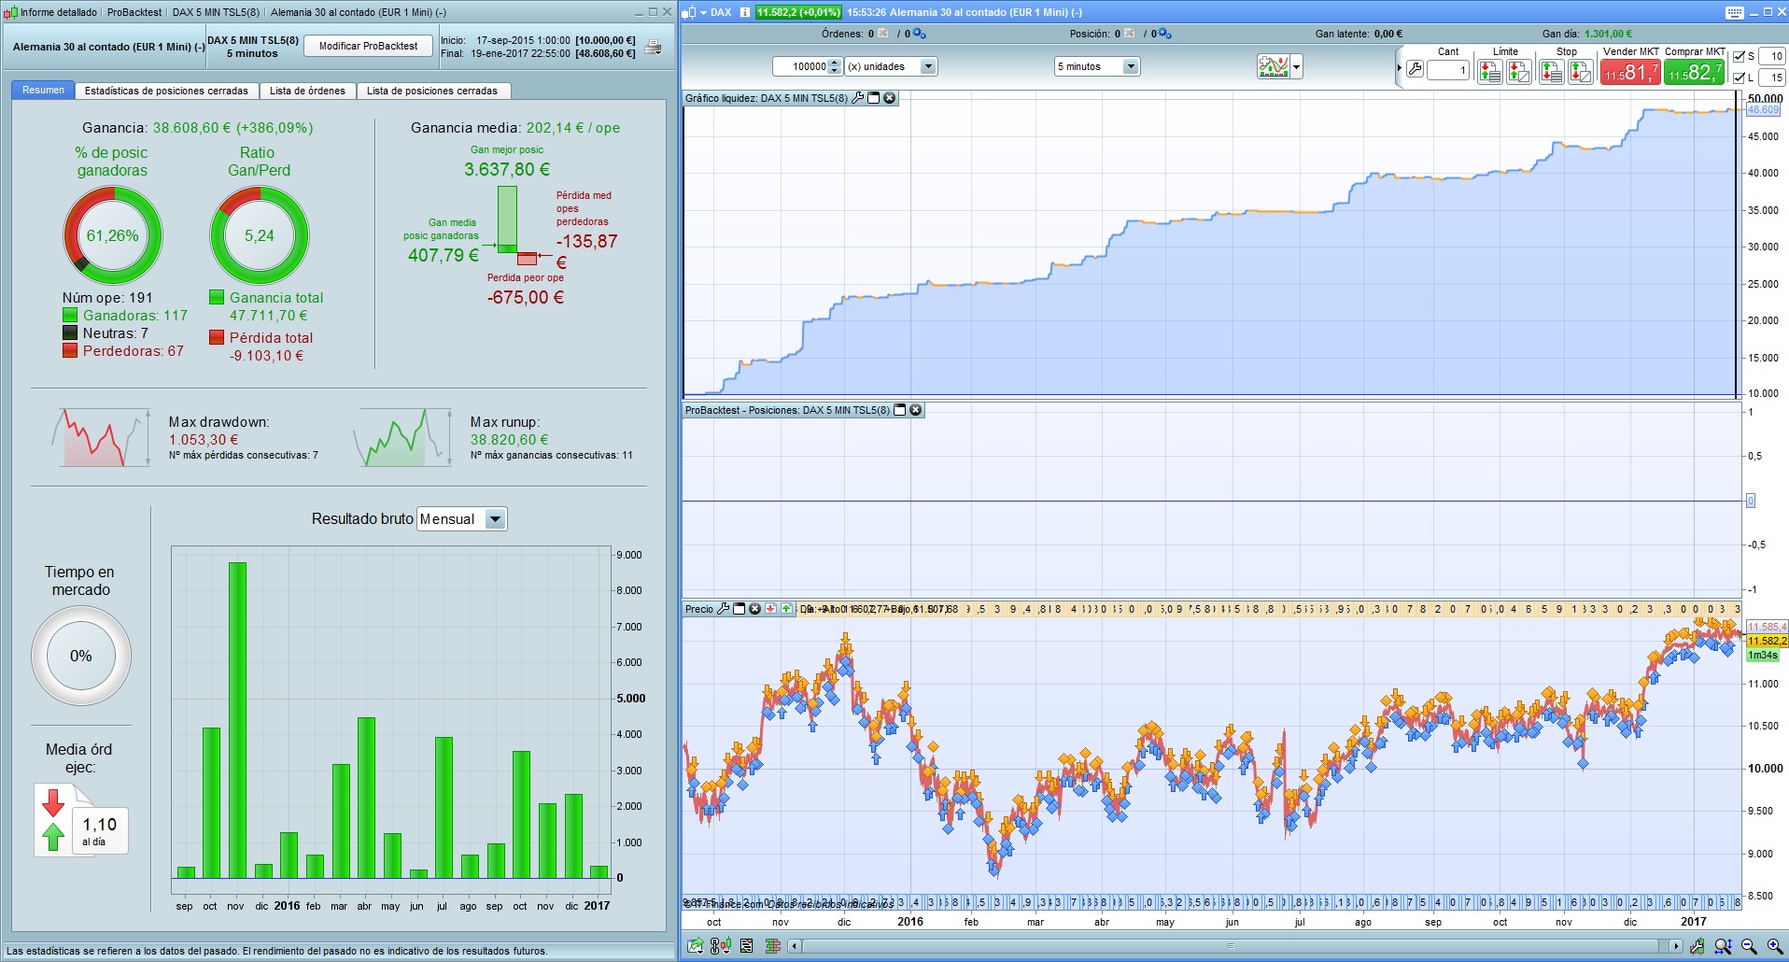The image size is (1789, 962).
Task: Close the ProBacktest Posiciones panel
Action: coord(916,410)
